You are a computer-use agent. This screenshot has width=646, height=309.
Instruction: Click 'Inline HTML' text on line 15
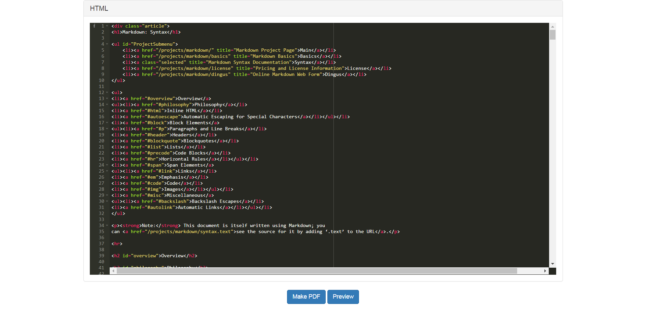point(182,111)
